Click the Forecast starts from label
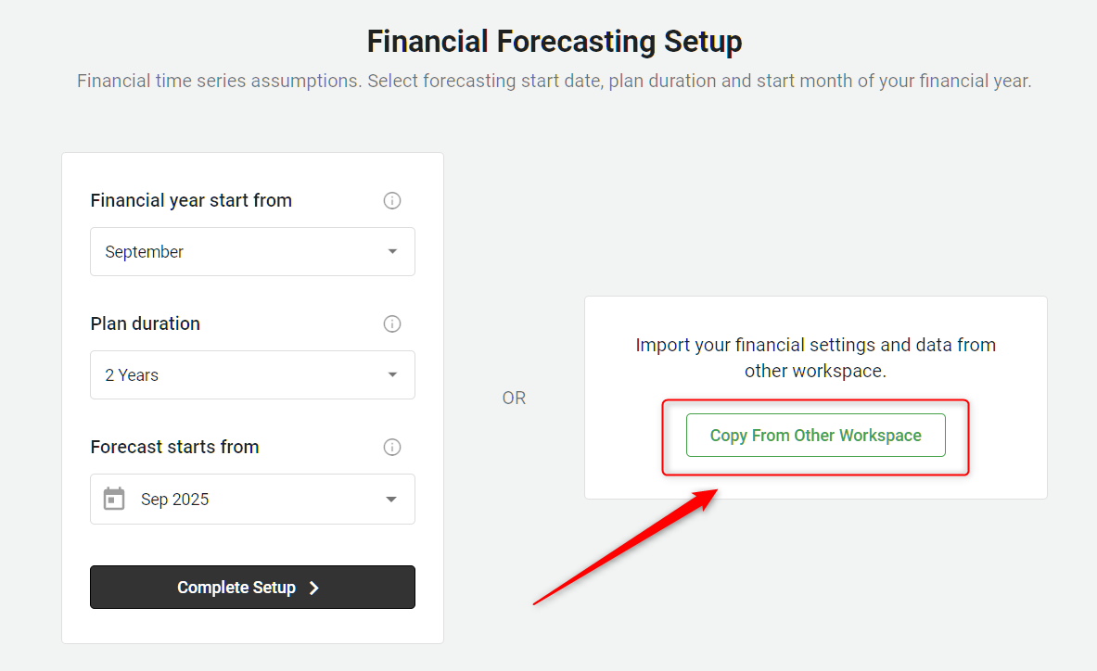 [174, 447]
